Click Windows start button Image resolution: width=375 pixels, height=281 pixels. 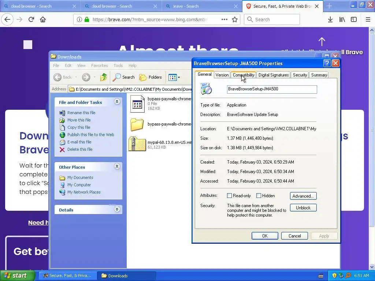point(17,276)
